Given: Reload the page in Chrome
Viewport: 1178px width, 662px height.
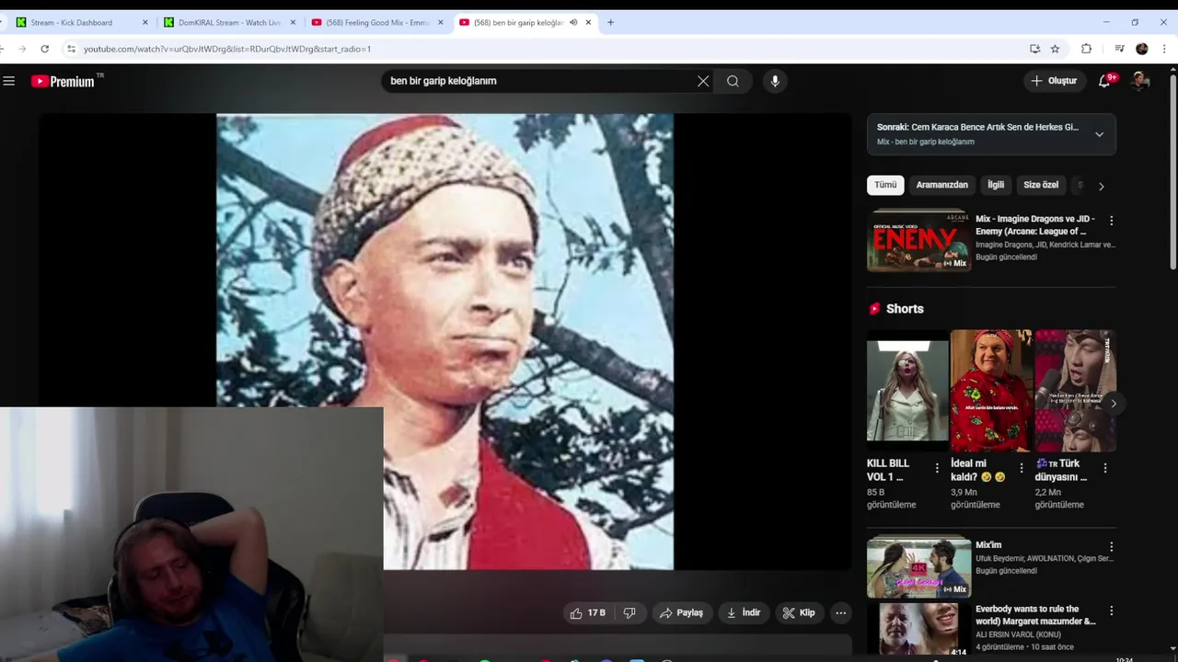Looking at the screenshot, I should tap(44, 49).
